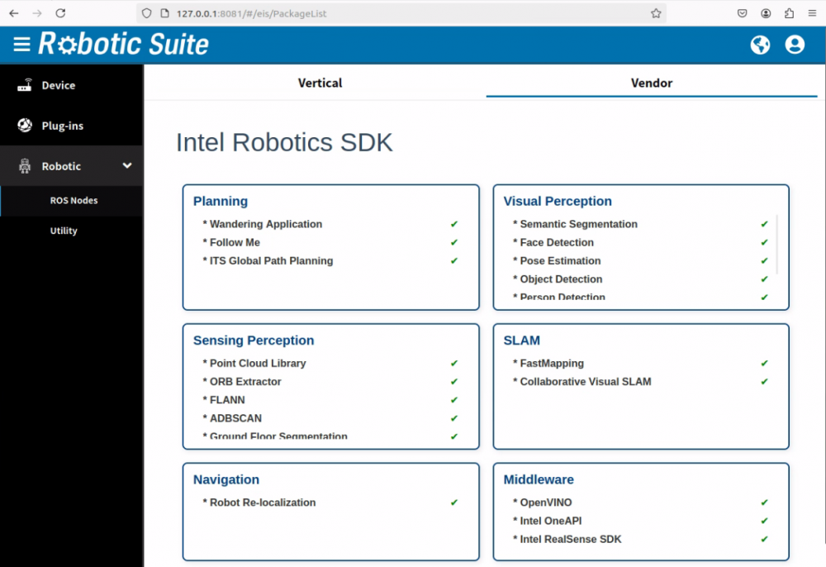
Task: Open Plug-ins from the sidebar icon
Action: pyautogui.click(x=23, y=126)
